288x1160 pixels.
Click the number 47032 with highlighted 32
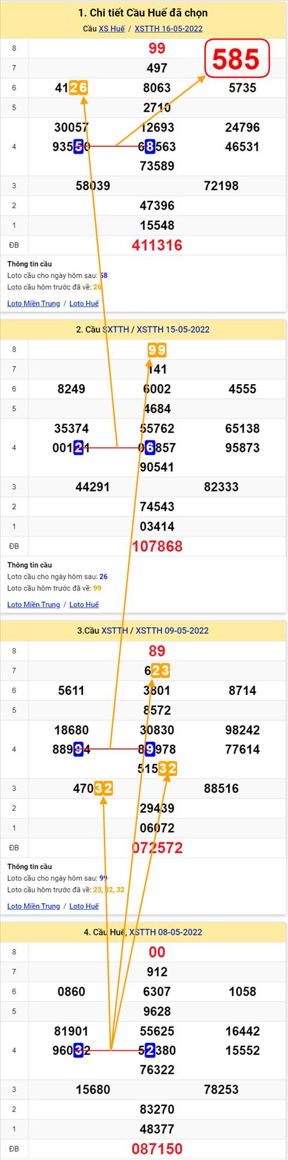93,789
